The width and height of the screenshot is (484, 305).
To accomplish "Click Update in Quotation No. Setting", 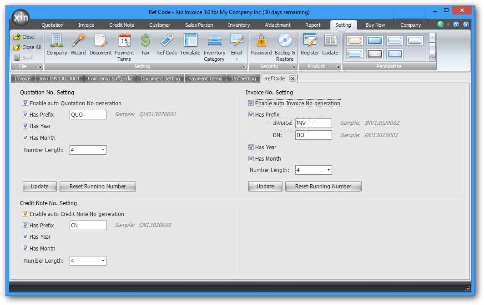I will click(40, 187).
